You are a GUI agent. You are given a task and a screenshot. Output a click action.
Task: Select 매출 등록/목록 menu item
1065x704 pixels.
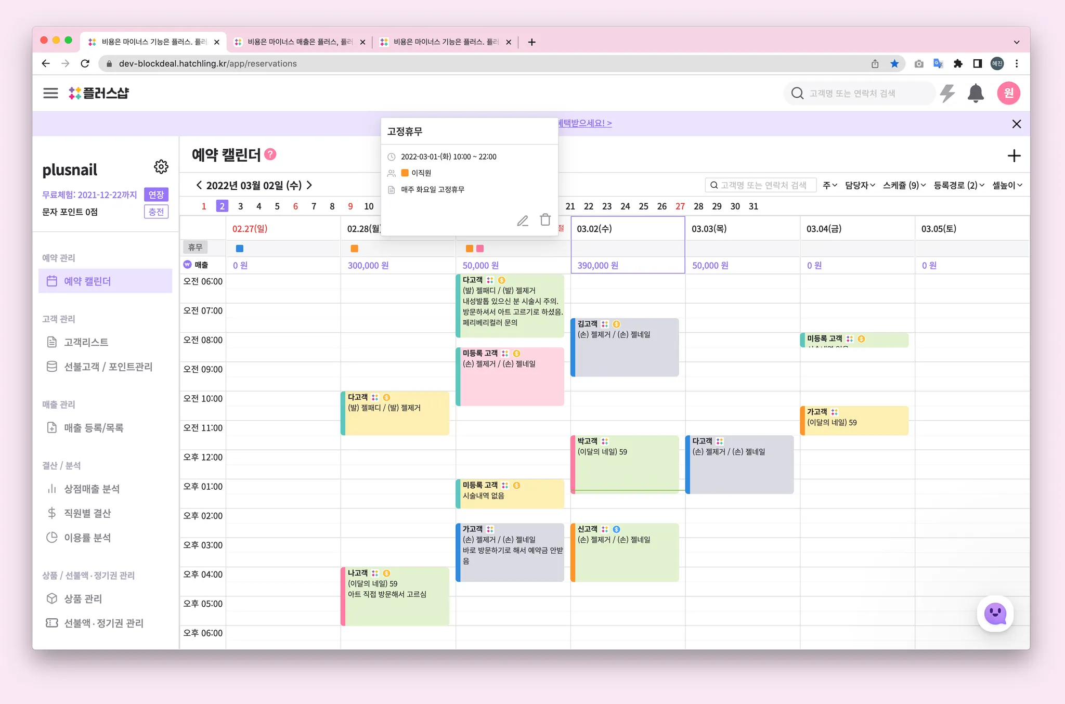tap(94, 428)
